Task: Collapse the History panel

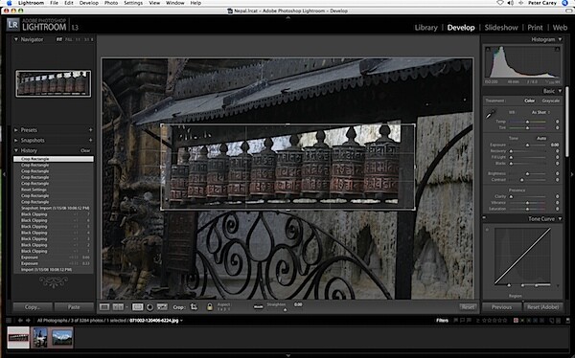Action: (x=15, y=150)
